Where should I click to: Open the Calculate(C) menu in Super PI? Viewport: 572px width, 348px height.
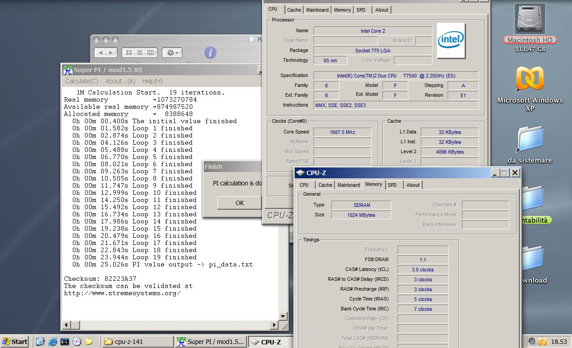(82, 81)
